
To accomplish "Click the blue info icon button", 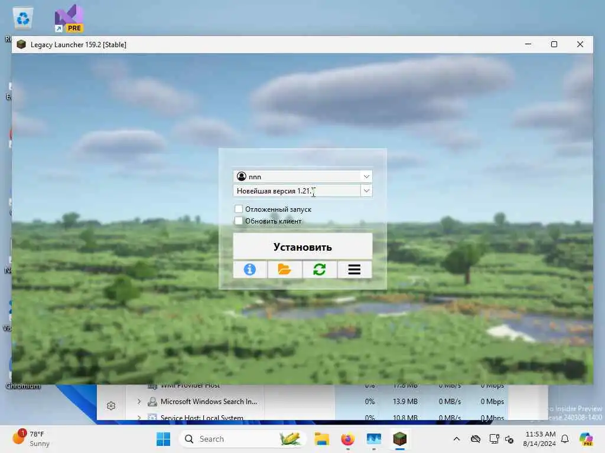I will 250,269.
